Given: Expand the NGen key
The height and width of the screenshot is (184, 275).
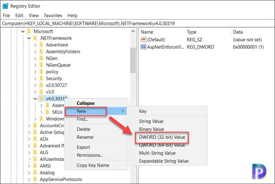Looking at the screenshot, I should tap(35, 58).
